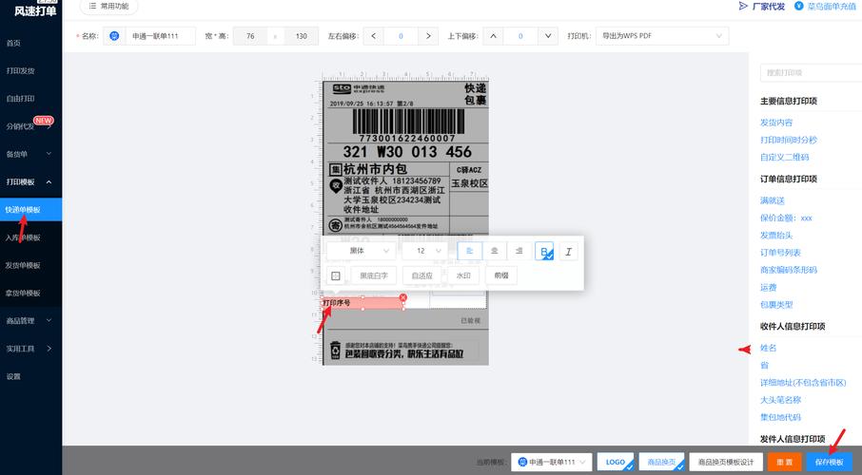Align text right in format popup
Viewport: 862px width, 475px height.
[x=519, y=251]
